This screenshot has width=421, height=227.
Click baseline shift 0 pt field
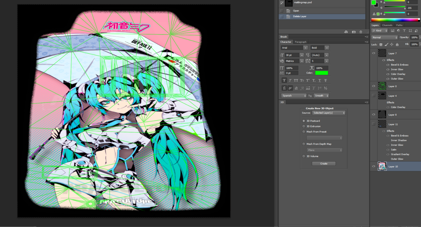[x=292, y=73]
